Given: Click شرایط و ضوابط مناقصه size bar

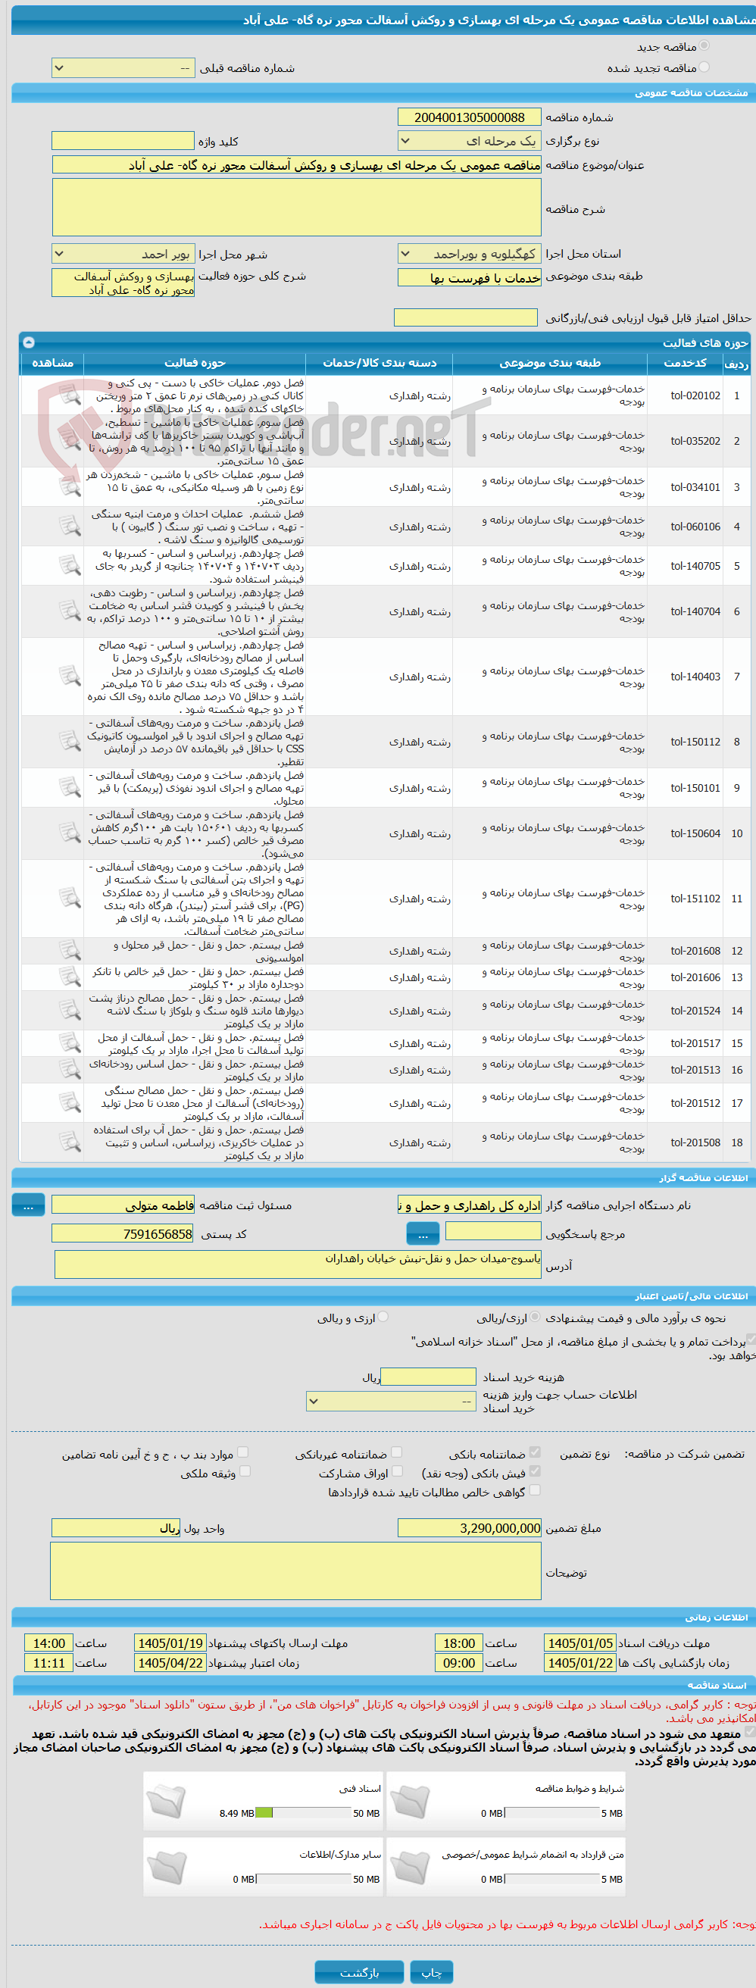Looking at the screenshot, I should [552, 1813].
